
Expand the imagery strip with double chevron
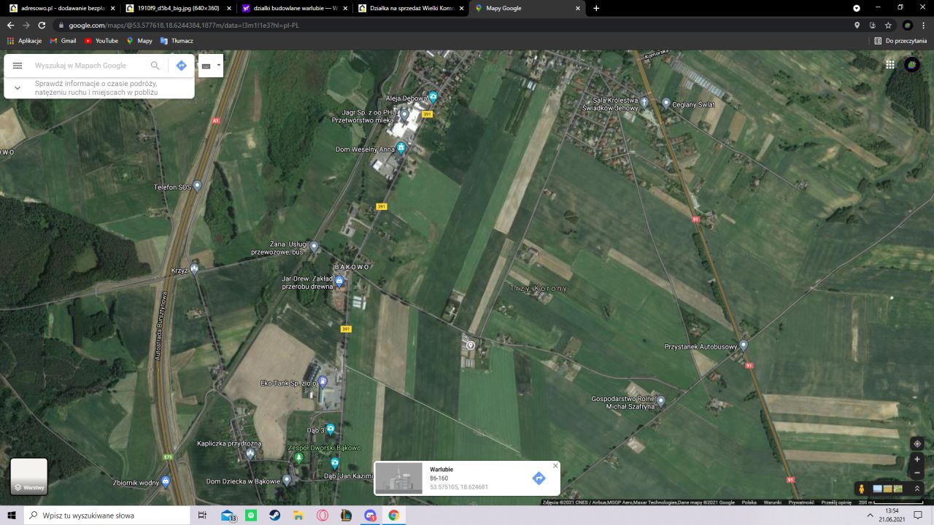pos(917,489)
